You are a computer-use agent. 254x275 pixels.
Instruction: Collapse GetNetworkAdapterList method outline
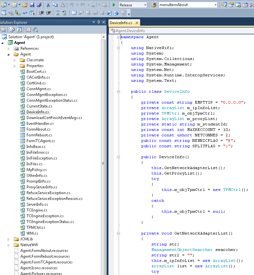(118, 233)
